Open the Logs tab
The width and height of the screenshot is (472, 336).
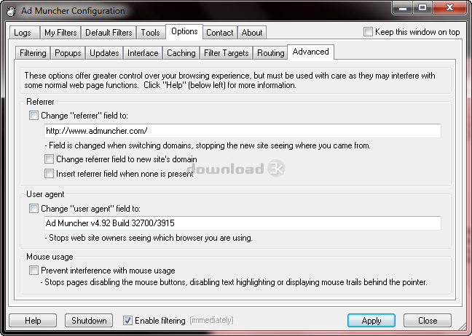[24, 33]
